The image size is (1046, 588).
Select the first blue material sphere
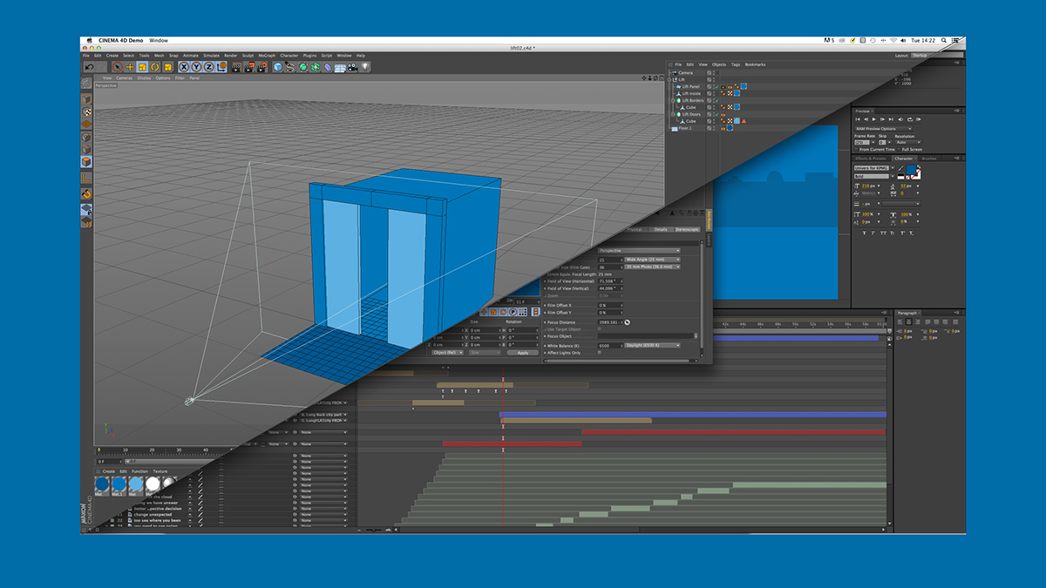pos(102,483)
